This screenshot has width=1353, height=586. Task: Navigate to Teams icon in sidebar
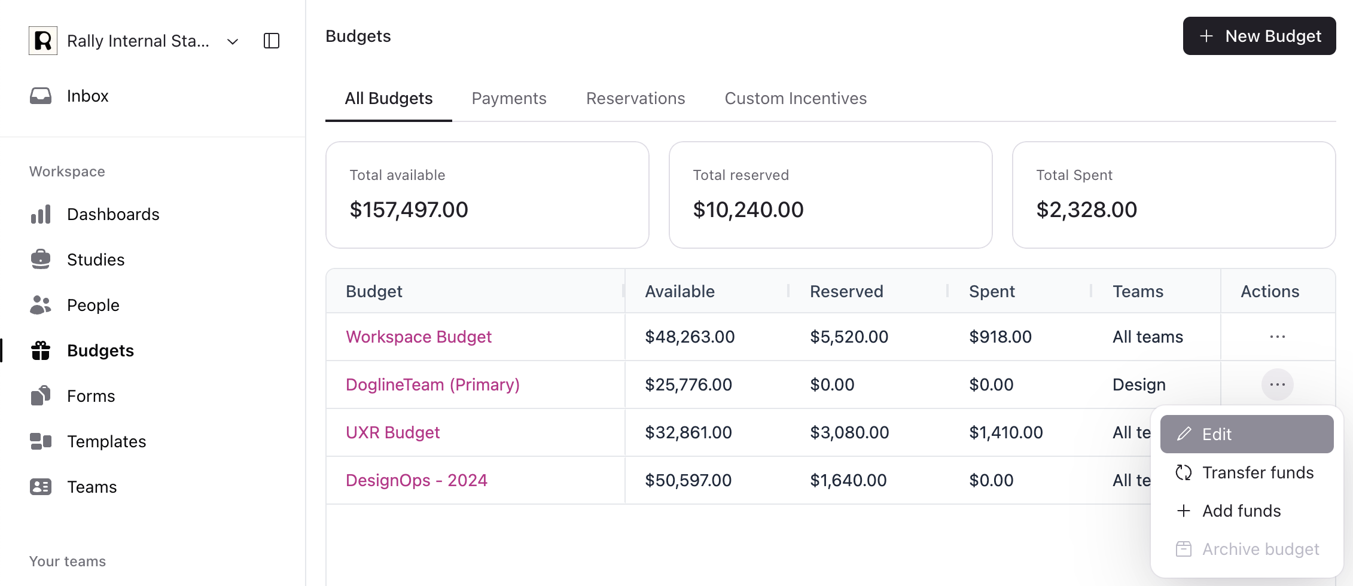41,487
